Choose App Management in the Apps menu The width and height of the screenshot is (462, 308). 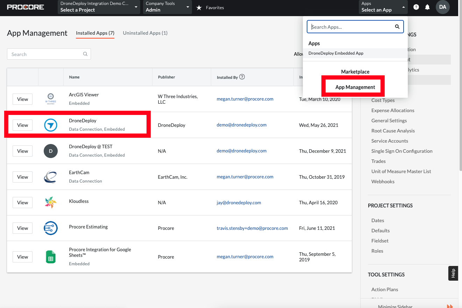(355, 87)
